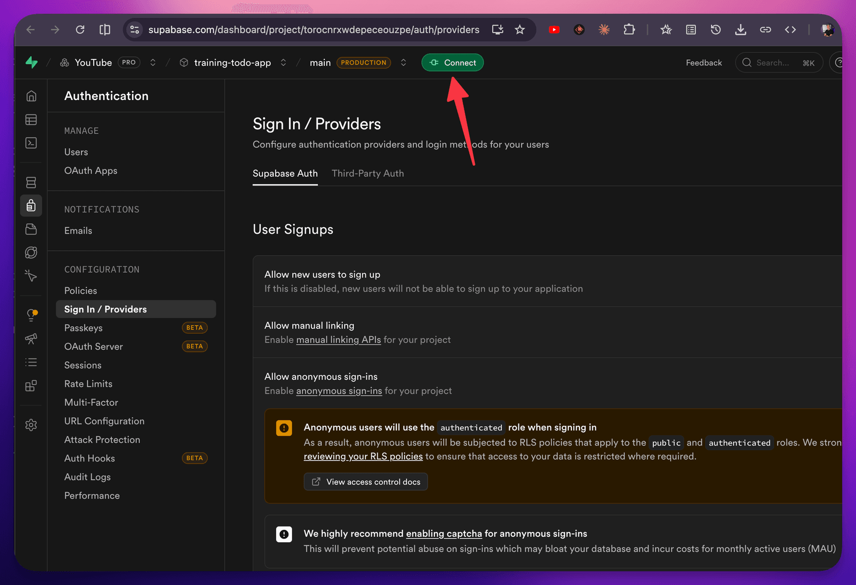Click browser reload button
Viewport: 856px width, 585px height.
click(80, 30)
